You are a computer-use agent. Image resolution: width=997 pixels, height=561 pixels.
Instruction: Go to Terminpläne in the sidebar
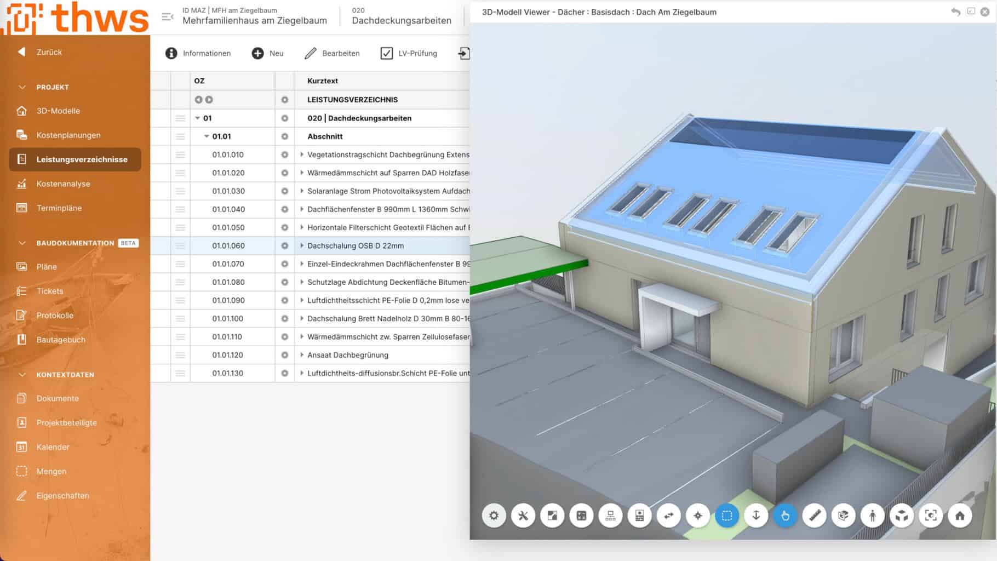pyautogui.click(x=59, y=208)
